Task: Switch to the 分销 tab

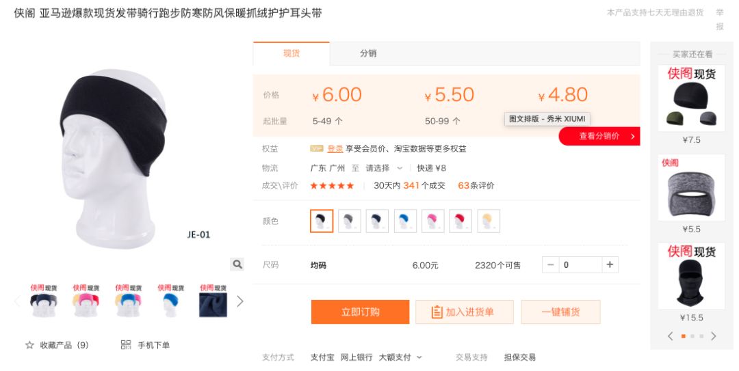Action: point(368,53)
